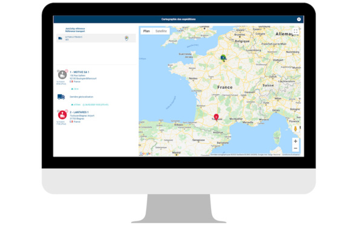Open the 2 - LANTARES 1 stop title
Image resolution: width=363 pixels, height=225 pixels.
79,112
